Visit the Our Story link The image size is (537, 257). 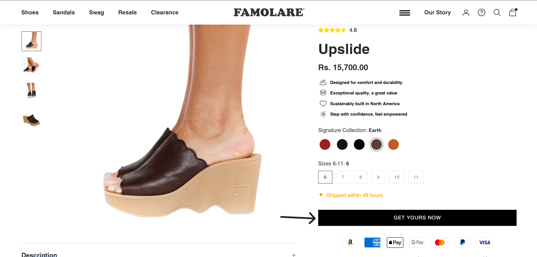[x=437, y=12]
